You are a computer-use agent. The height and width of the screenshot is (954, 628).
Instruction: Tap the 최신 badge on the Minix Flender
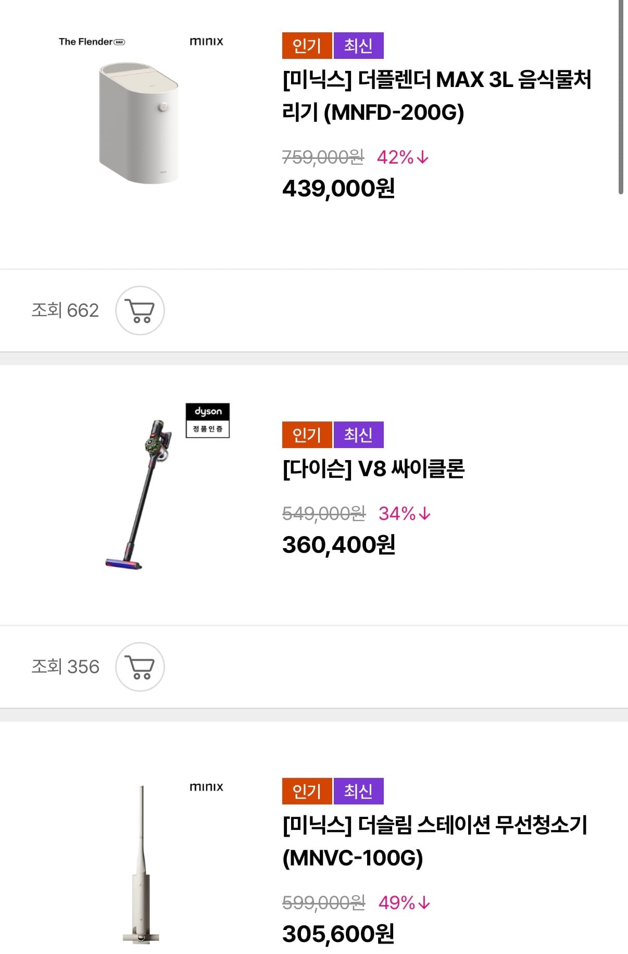[x=358, y=46]
